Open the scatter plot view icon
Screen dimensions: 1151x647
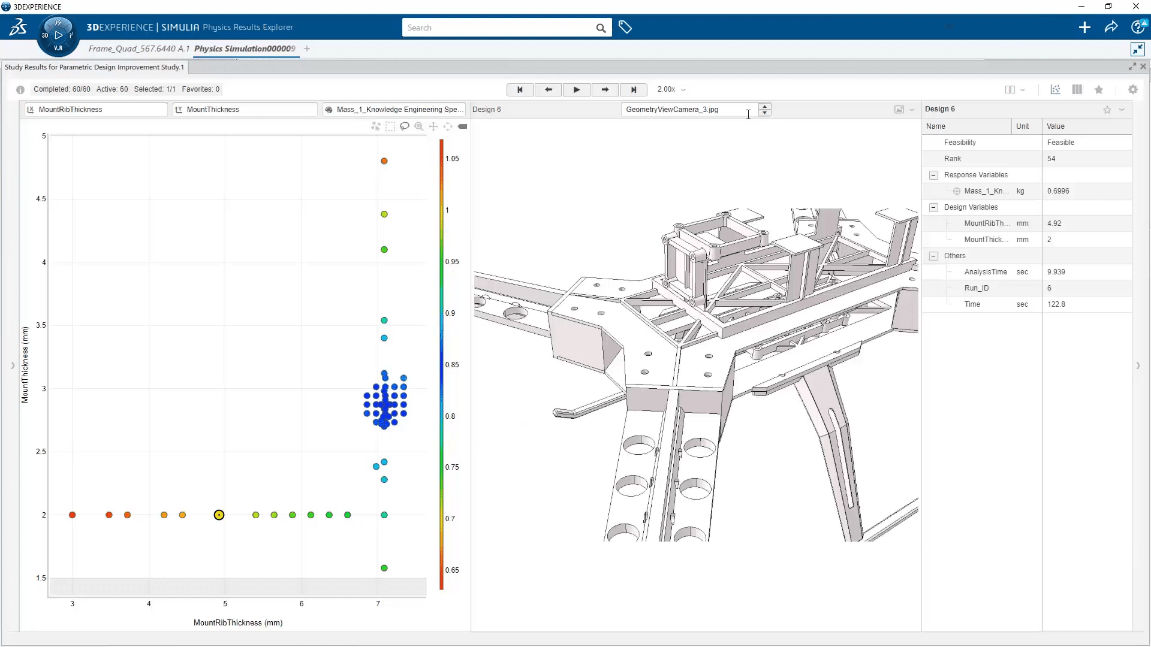1055,90
